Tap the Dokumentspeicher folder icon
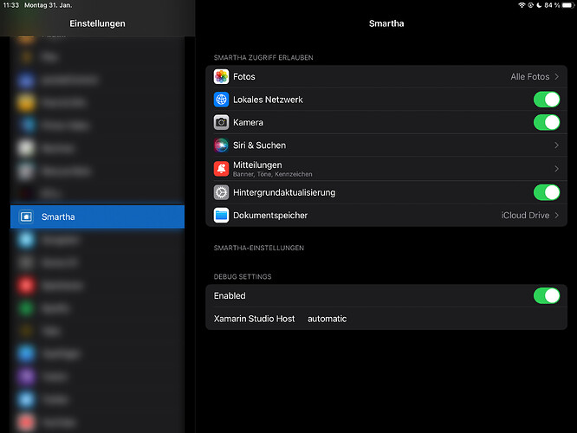The height and width of the screenshot is (433, 577). 222,216
